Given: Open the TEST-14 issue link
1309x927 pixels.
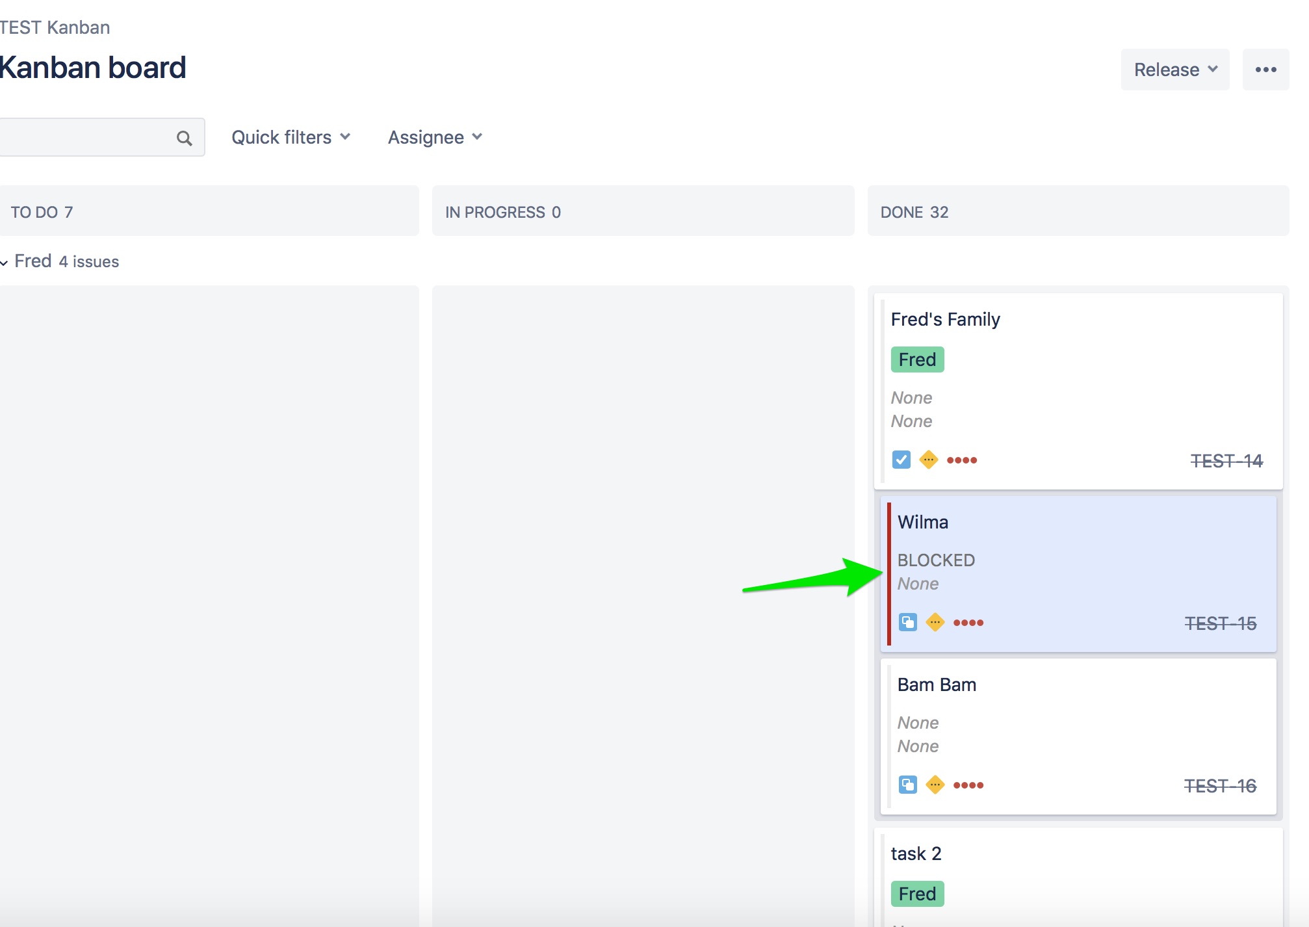Looking at the screenshot, I should pyautogui.click(x=1226, y=461).
